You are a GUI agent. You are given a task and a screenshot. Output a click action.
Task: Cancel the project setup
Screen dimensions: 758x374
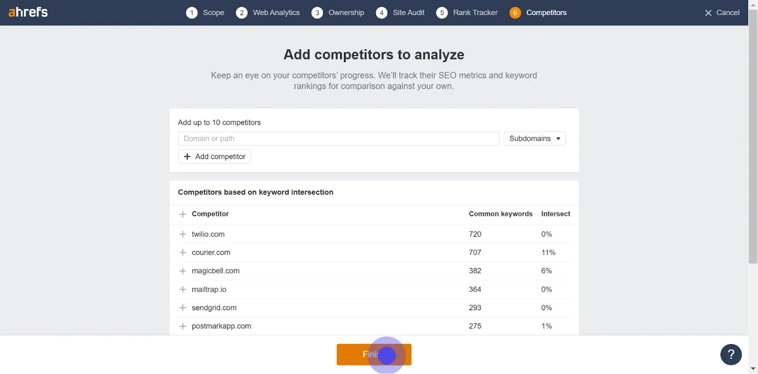coord(722,13)
